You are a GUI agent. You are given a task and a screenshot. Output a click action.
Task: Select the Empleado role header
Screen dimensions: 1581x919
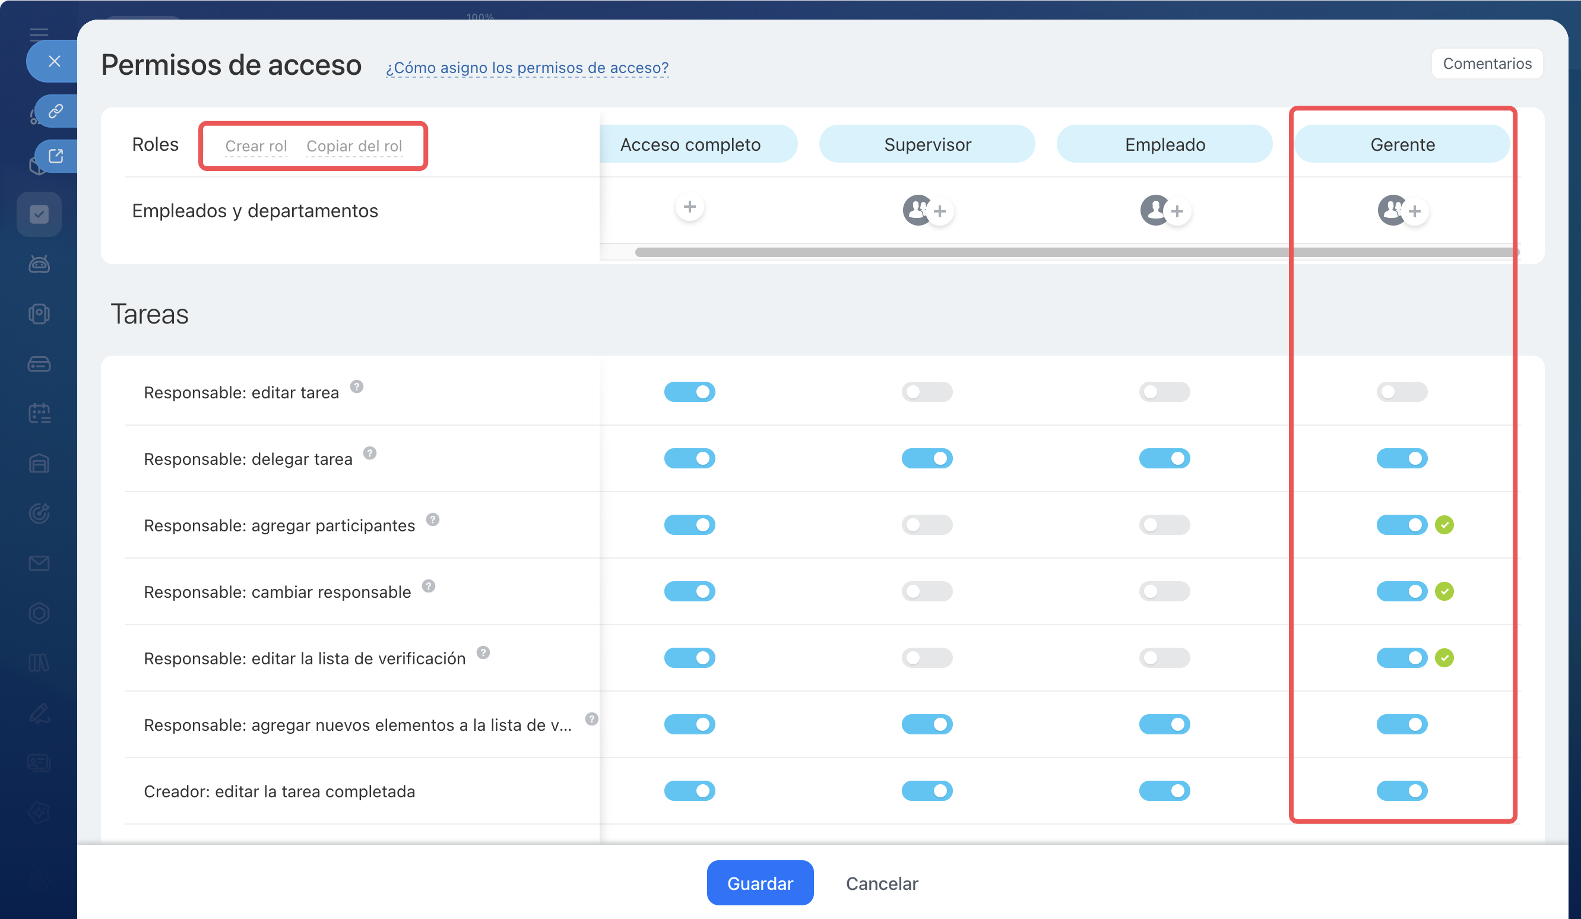pos(1164,144)
